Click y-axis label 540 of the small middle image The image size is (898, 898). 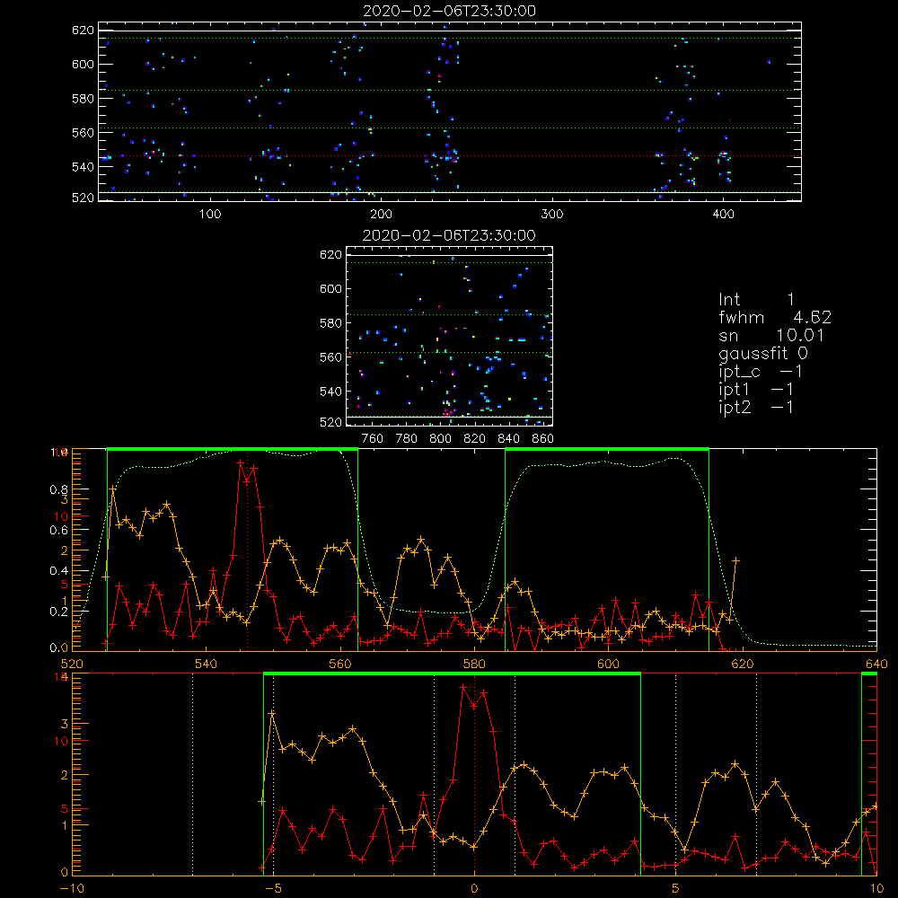click(x=331, y=392)
